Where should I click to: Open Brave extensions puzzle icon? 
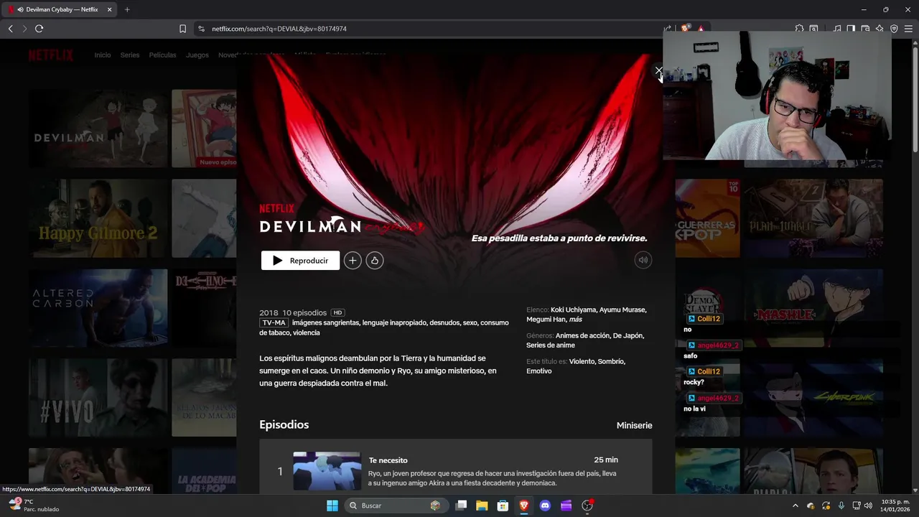[x=799, y=29]
